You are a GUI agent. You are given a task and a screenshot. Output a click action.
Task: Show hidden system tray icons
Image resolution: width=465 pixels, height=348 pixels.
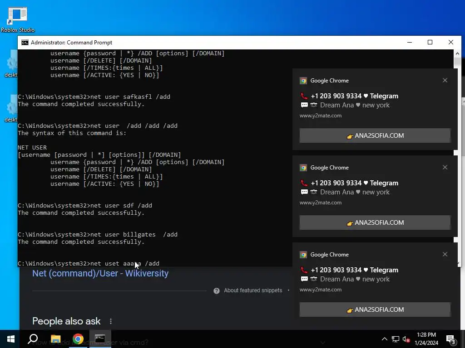pos(384,339)
